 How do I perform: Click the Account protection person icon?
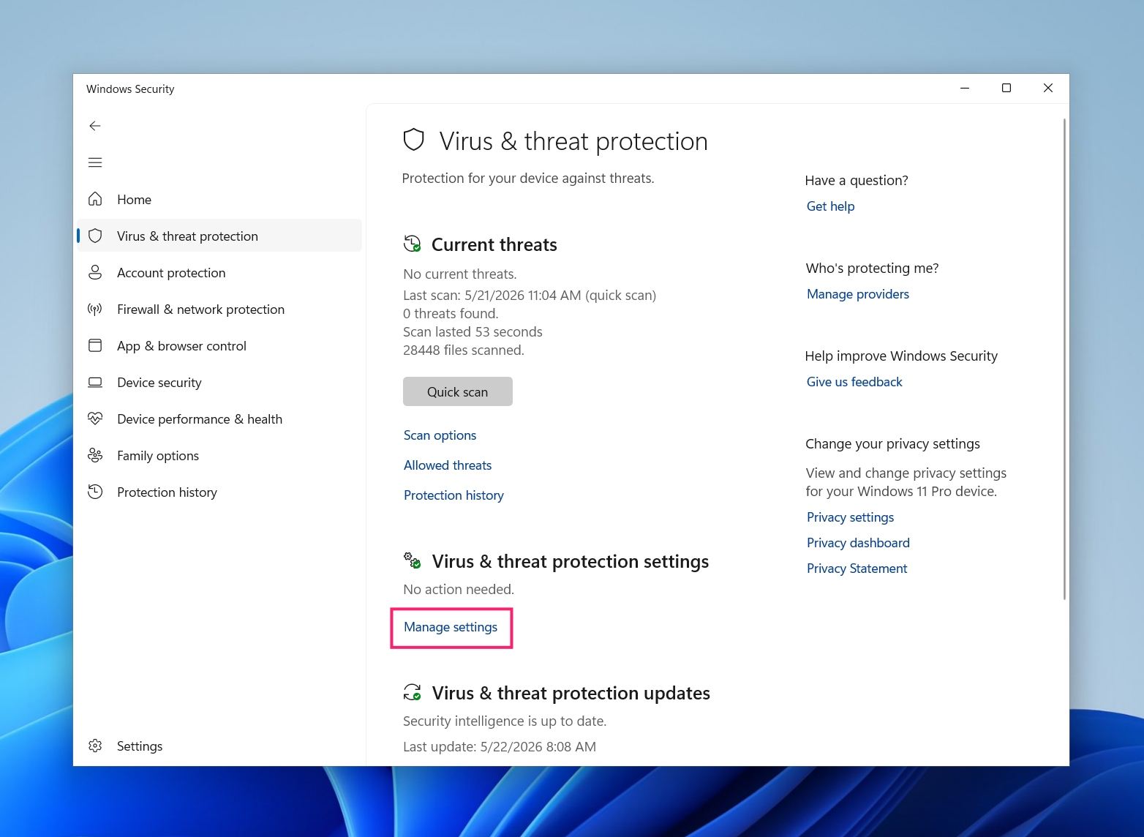pyautogui.click(x=95, y=272)
